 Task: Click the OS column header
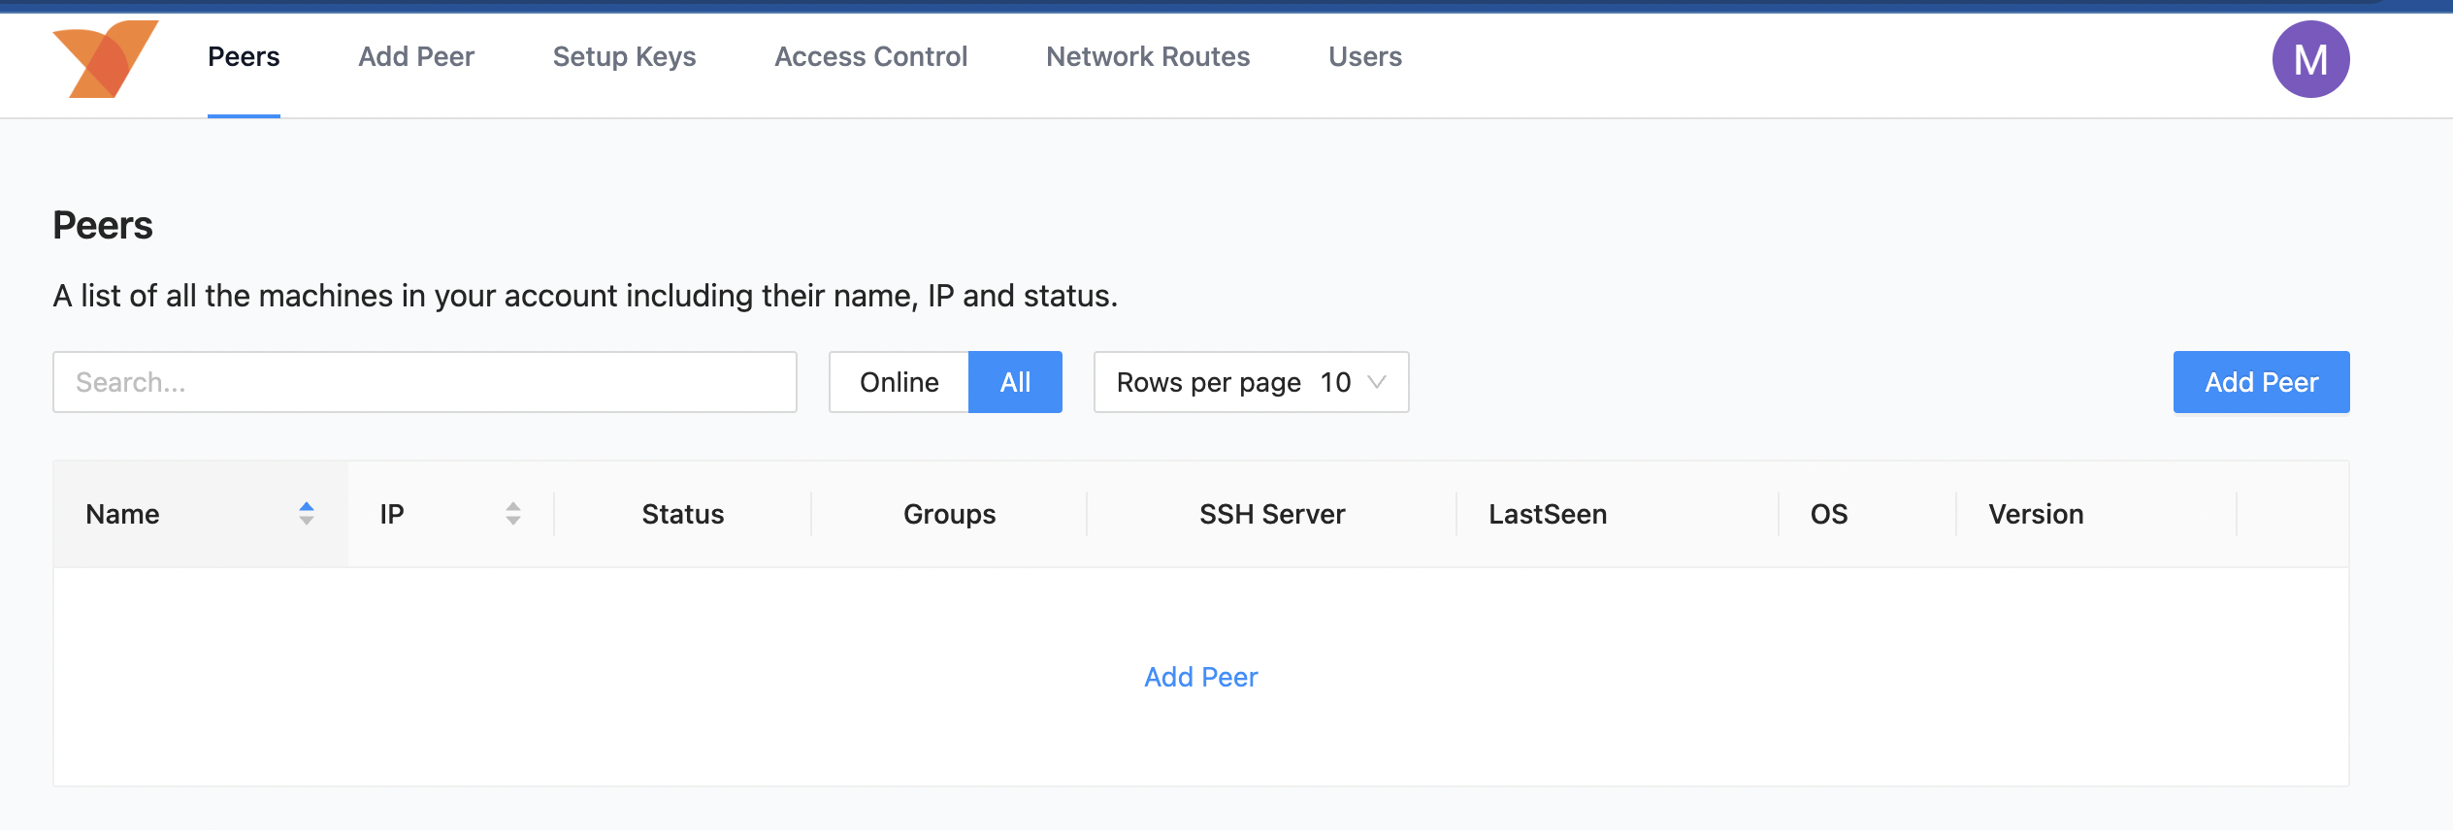(x=1867, y=514)
